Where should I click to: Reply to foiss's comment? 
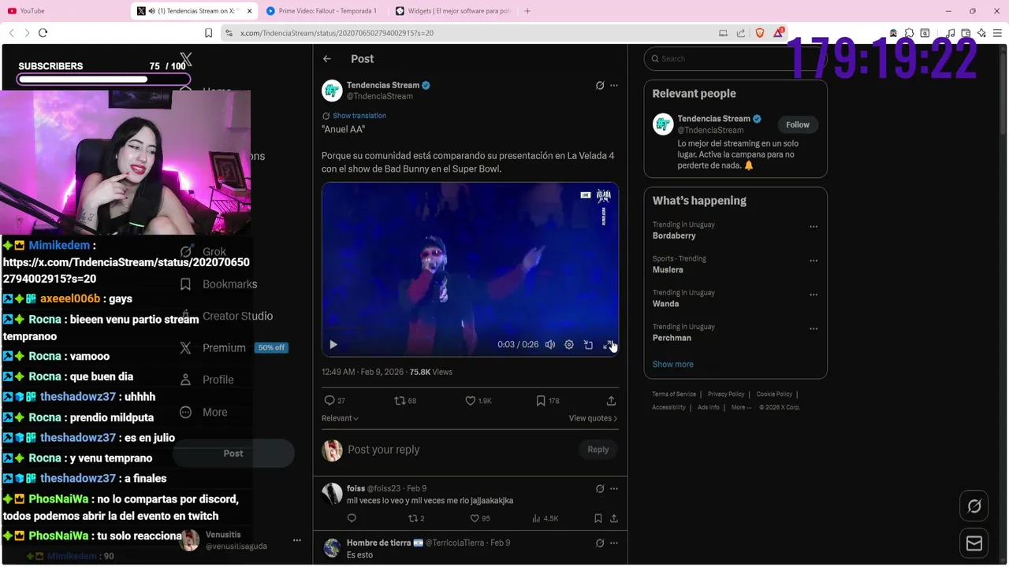click(352, 518)
